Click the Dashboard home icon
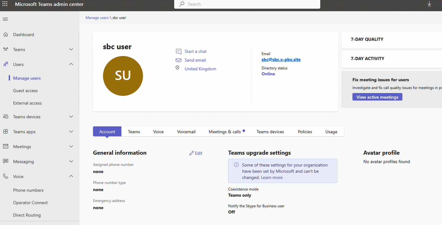442x225 pixels. (x=5, y=34)
